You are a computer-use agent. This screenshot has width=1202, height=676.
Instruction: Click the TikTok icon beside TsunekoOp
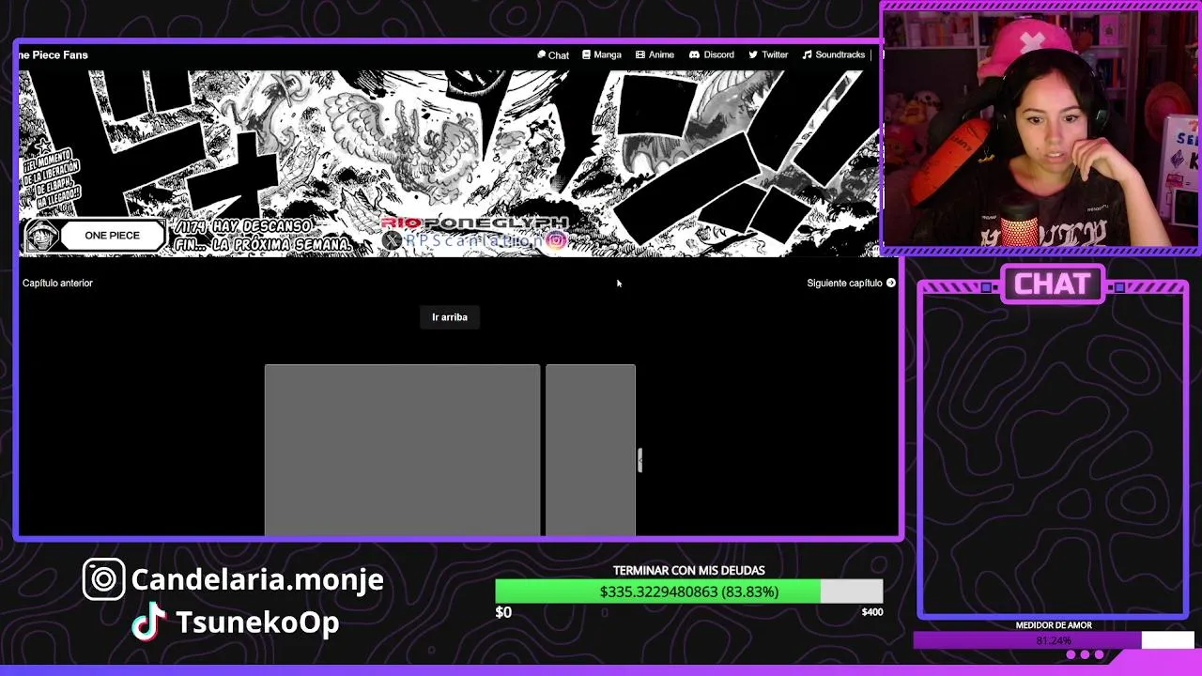(x=148, y=622)
